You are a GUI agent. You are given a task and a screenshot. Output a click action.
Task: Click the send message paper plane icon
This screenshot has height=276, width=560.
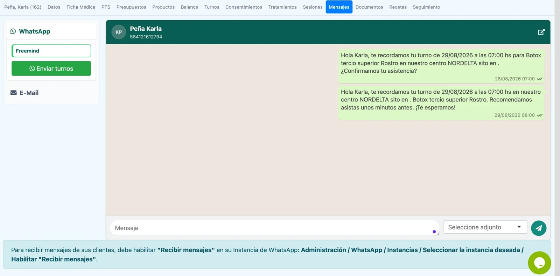coord(539,228)
